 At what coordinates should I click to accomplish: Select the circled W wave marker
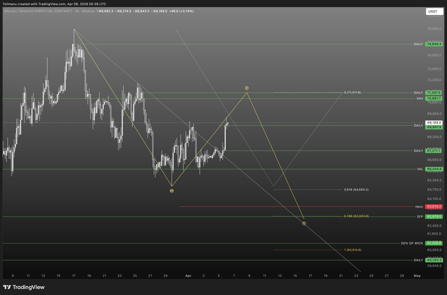[x=172, y=191]
